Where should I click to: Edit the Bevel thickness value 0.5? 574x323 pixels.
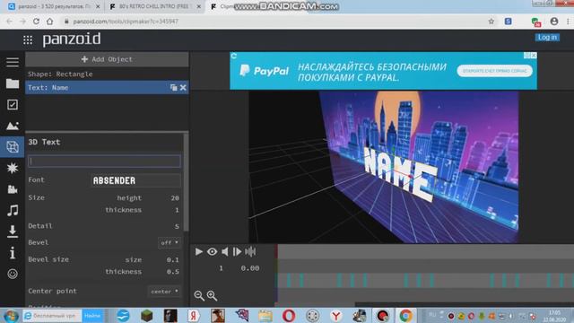coord(173,272)
